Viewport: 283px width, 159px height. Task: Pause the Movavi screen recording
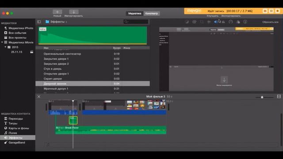(271, 11)
